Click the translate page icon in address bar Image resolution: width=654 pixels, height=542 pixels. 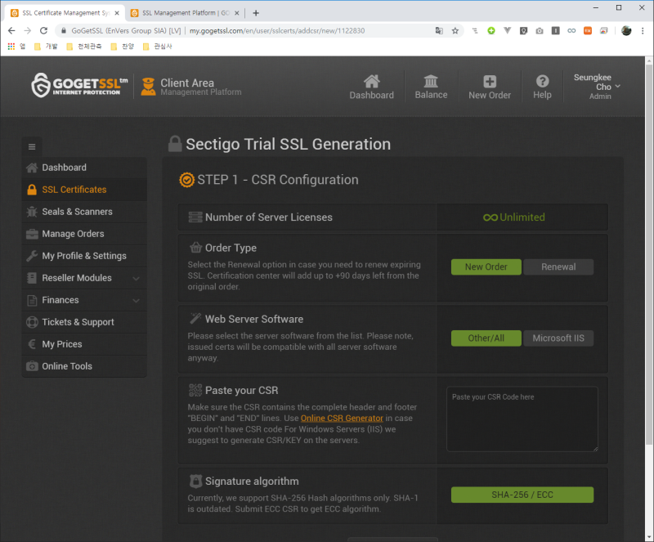click(439, 30)
